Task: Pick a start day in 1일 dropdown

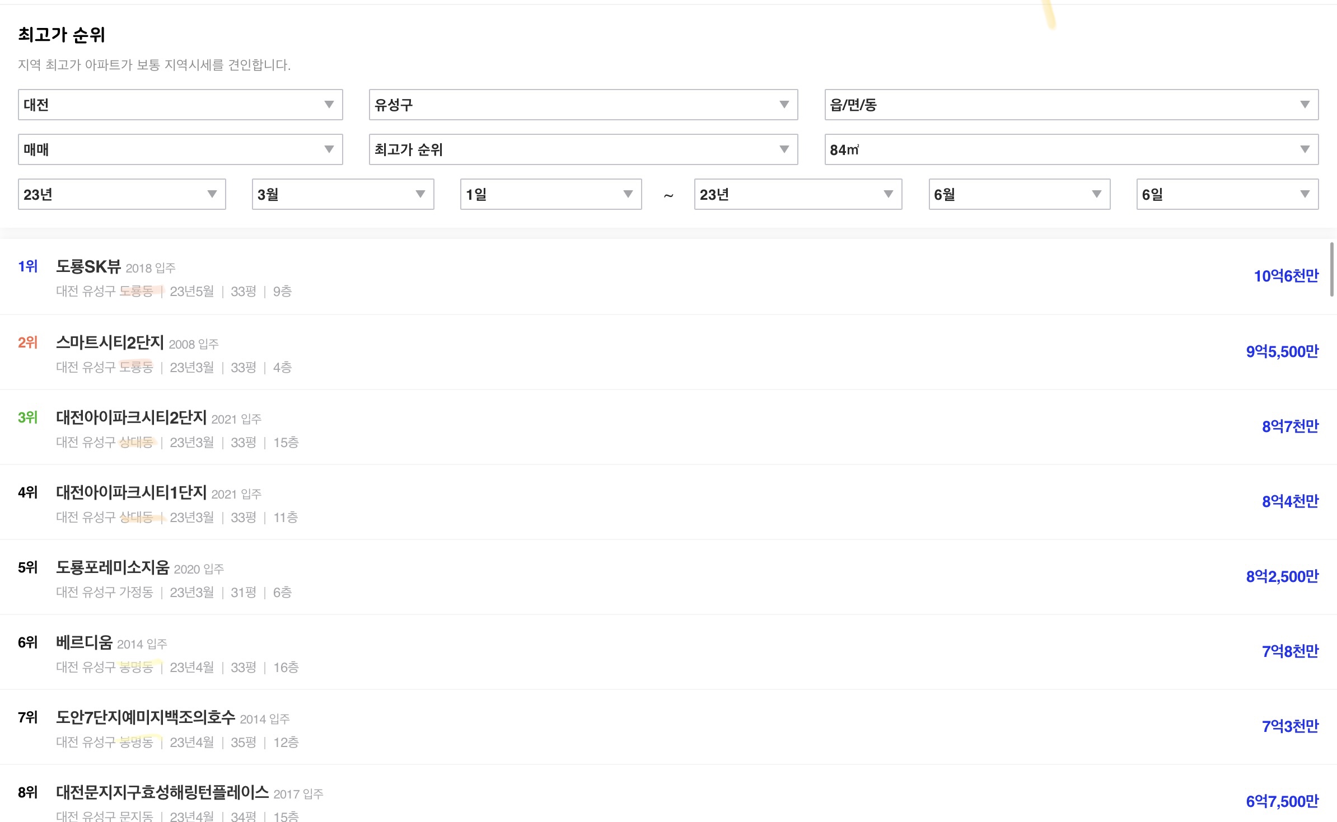Action: (x=550, y=194)
